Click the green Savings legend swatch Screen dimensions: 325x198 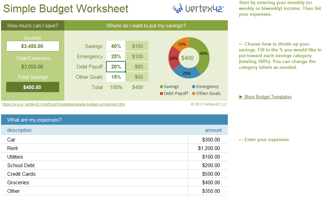[161, 87]
